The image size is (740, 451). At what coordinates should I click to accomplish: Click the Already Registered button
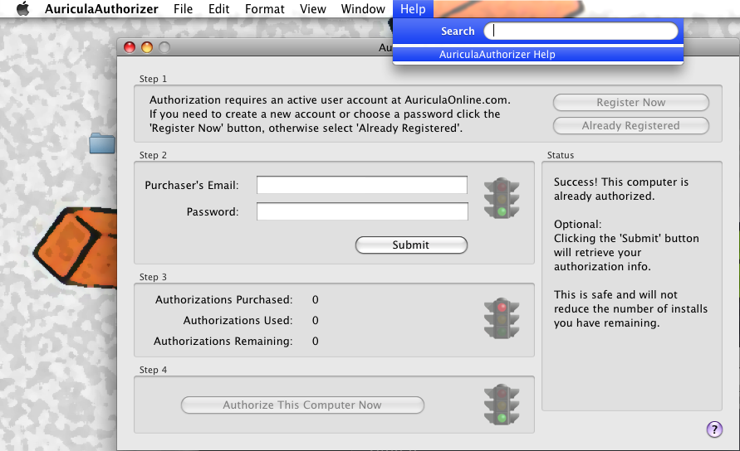click(x=631, y=125)
